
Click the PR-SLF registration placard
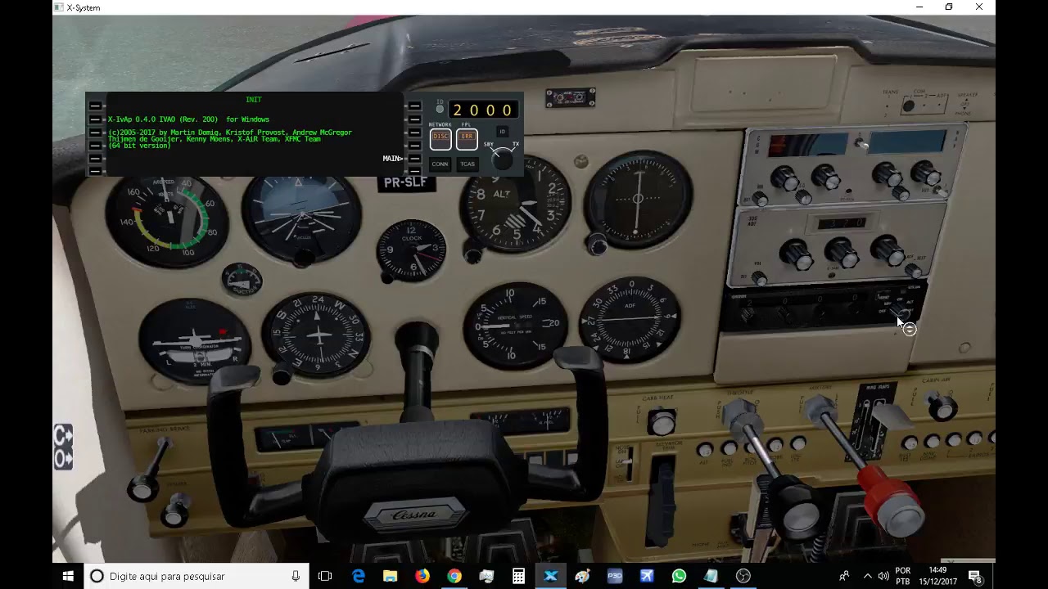(406, 182)
